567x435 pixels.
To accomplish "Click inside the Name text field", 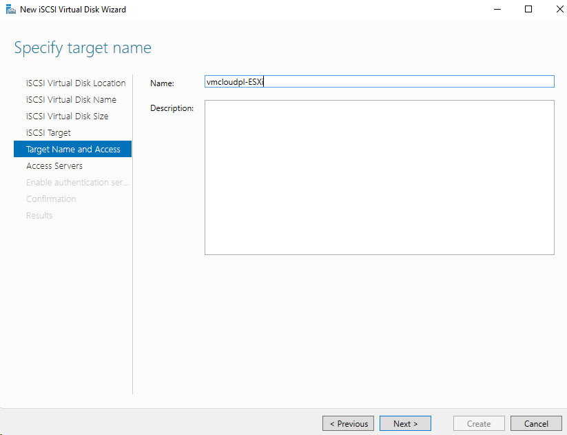I will point(379,81).
